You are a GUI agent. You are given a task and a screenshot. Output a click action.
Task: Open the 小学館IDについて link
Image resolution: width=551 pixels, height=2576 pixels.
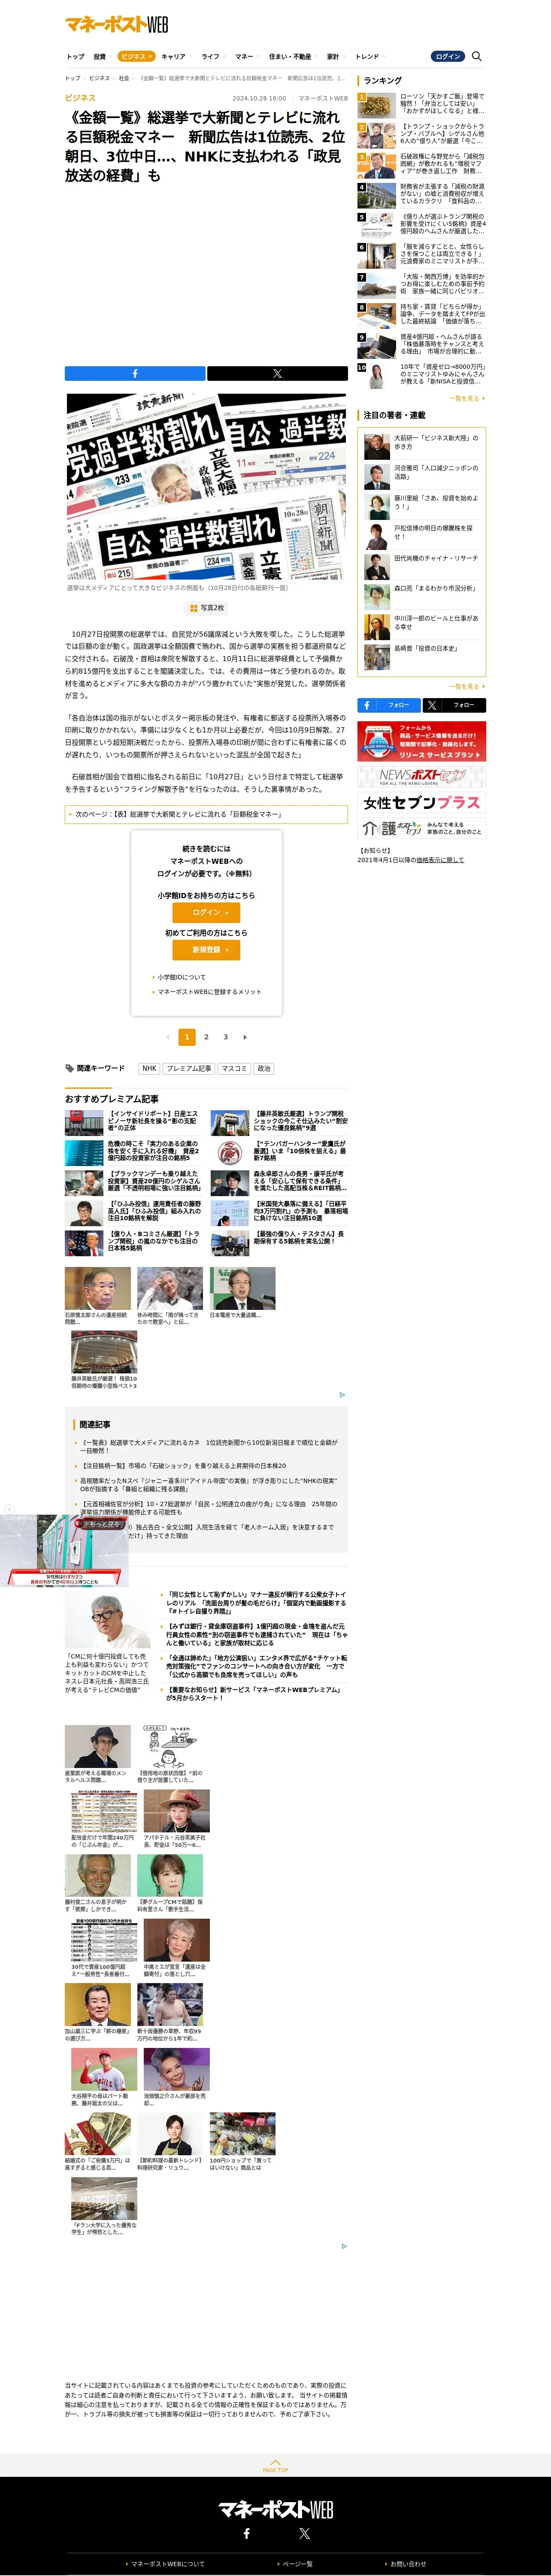pyautogui.click(x=181, y=977)
